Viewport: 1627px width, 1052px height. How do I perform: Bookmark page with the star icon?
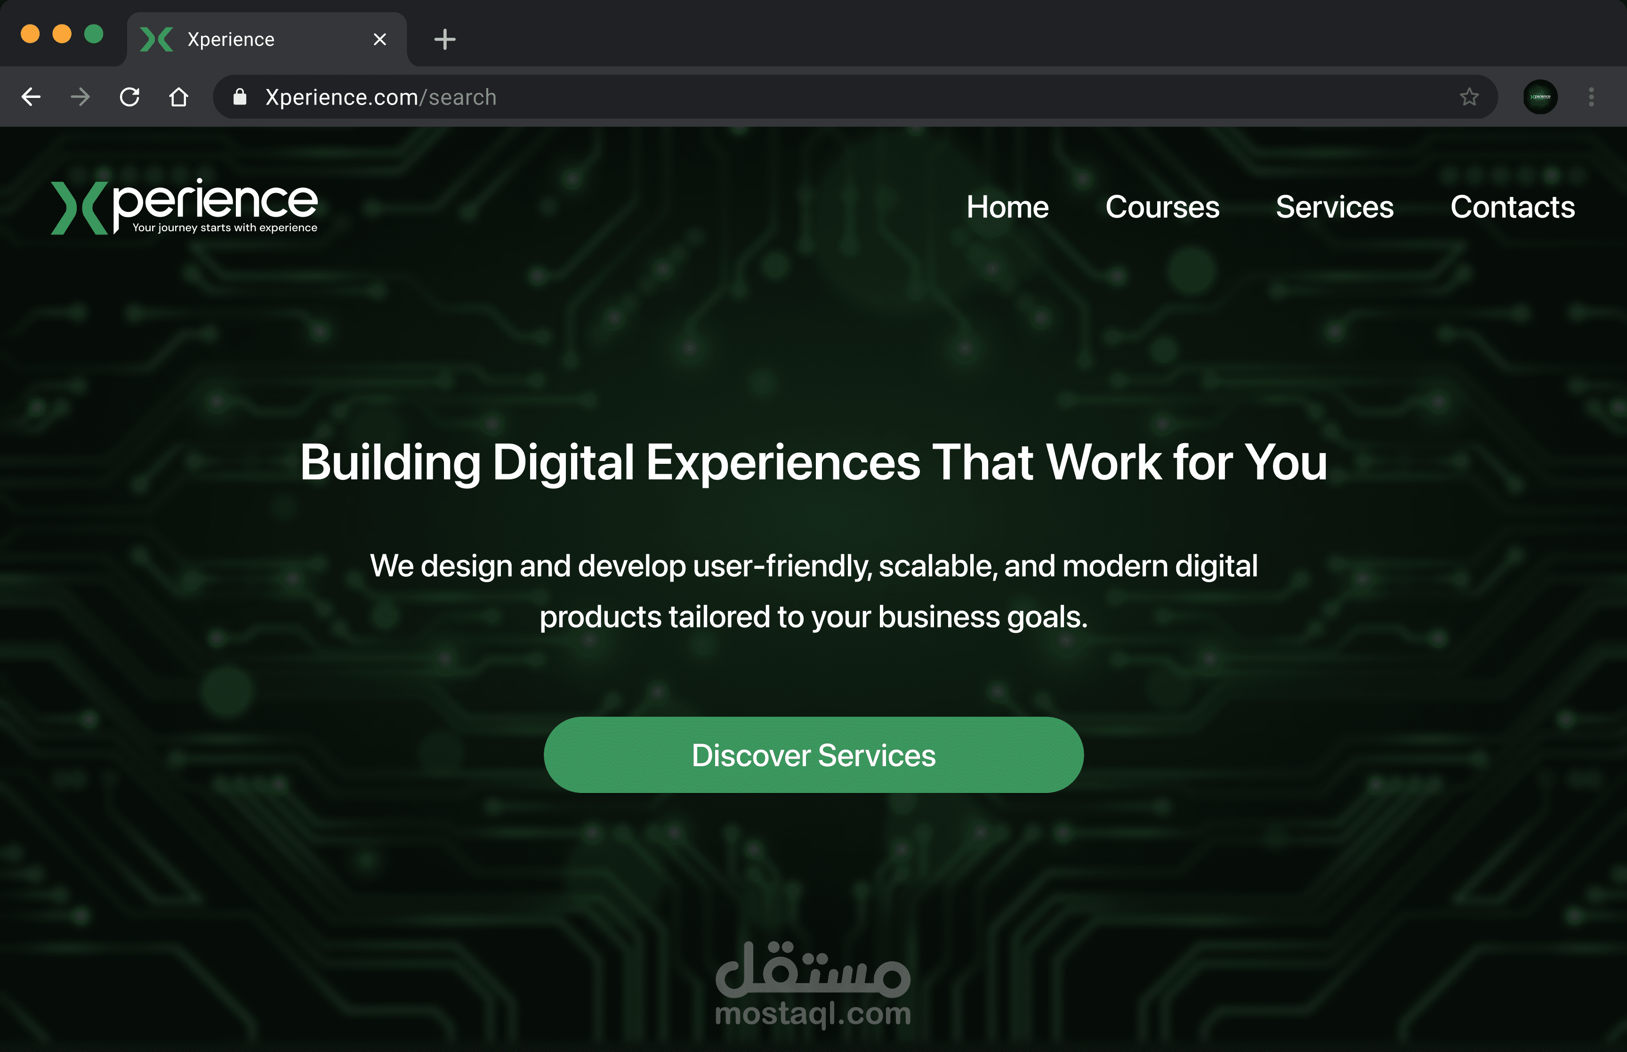[1469, 97]
